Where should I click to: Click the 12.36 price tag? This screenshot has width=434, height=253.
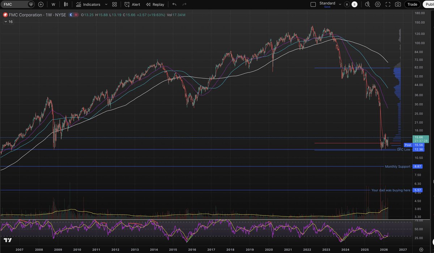(x=418, y=149)
